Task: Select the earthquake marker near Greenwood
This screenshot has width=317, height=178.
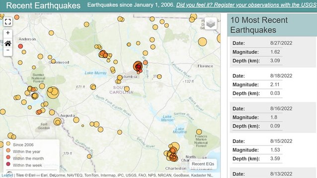Action: click(53, 61)
